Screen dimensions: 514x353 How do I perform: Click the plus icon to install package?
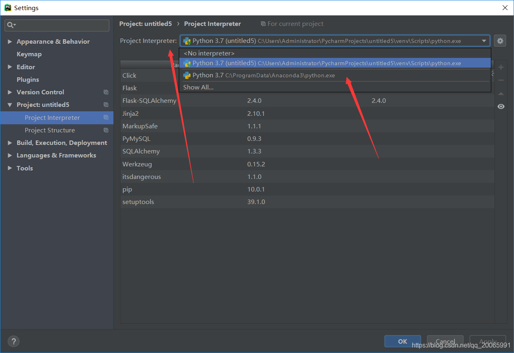click(x=501, y=67)
